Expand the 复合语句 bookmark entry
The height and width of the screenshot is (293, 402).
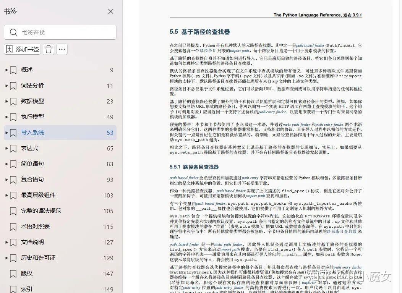tap(6, 180)
